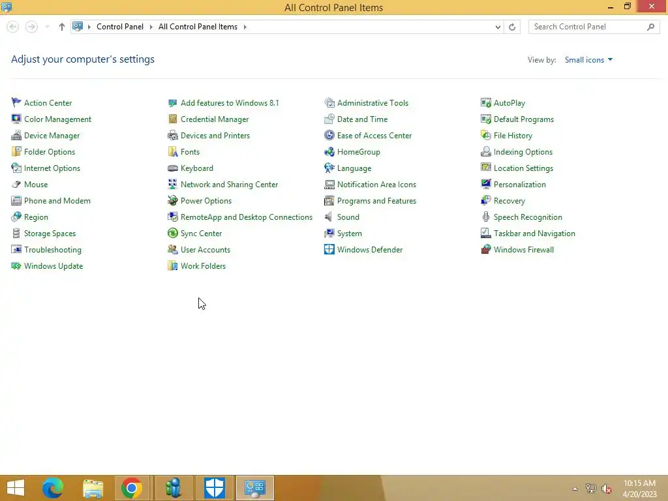Image resolution: width=668 pixels, height=501 pixels.
Task: Click the Fonts folder icon
Action: [172, 151]
